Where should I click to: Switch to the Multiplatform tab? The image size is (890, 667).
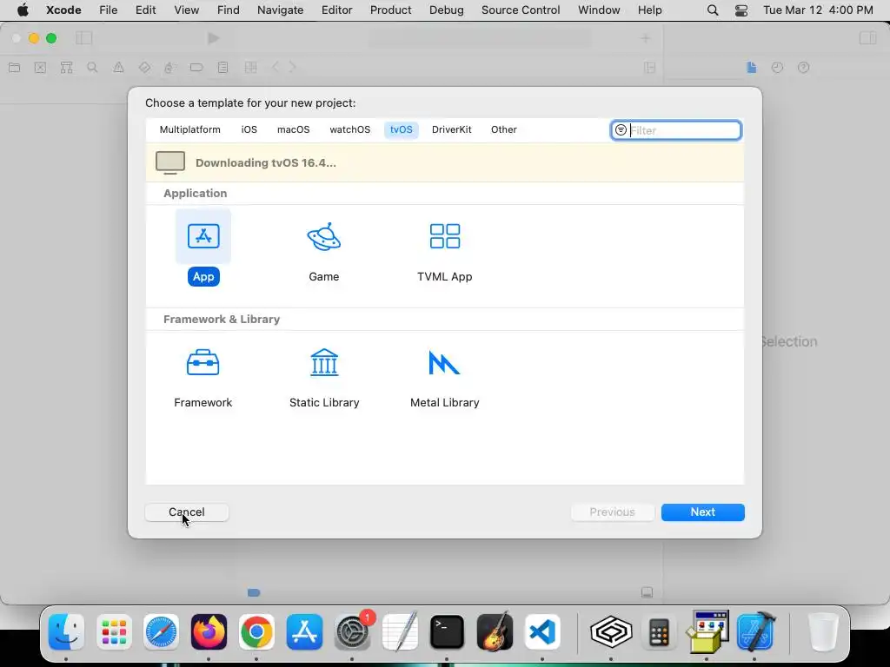point(189,129)
